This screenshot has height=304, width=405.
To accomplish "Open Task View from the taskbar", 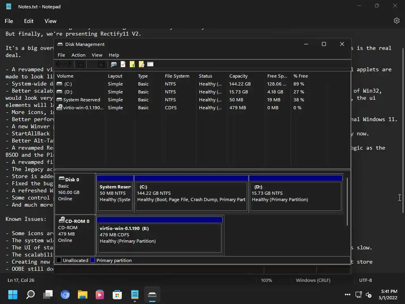I will [x=48, y=294].
